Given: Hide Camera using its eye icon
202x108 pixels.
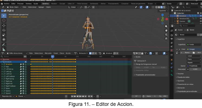Looking at the screenshot, I should point(201,21).
